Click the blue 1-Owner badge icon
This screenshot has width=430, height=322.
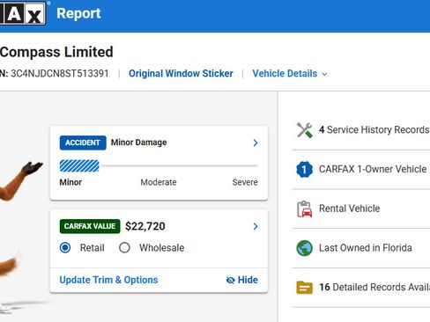tap(304, 169)
